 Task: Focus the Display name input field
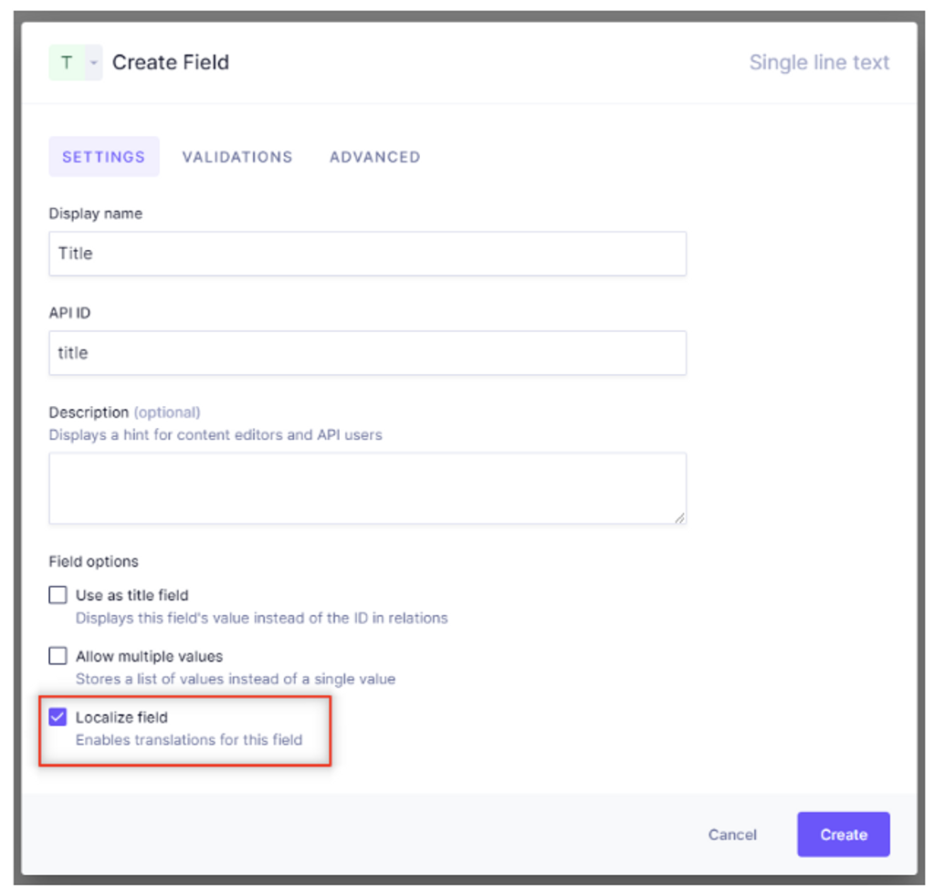click(x=367, y=254)
